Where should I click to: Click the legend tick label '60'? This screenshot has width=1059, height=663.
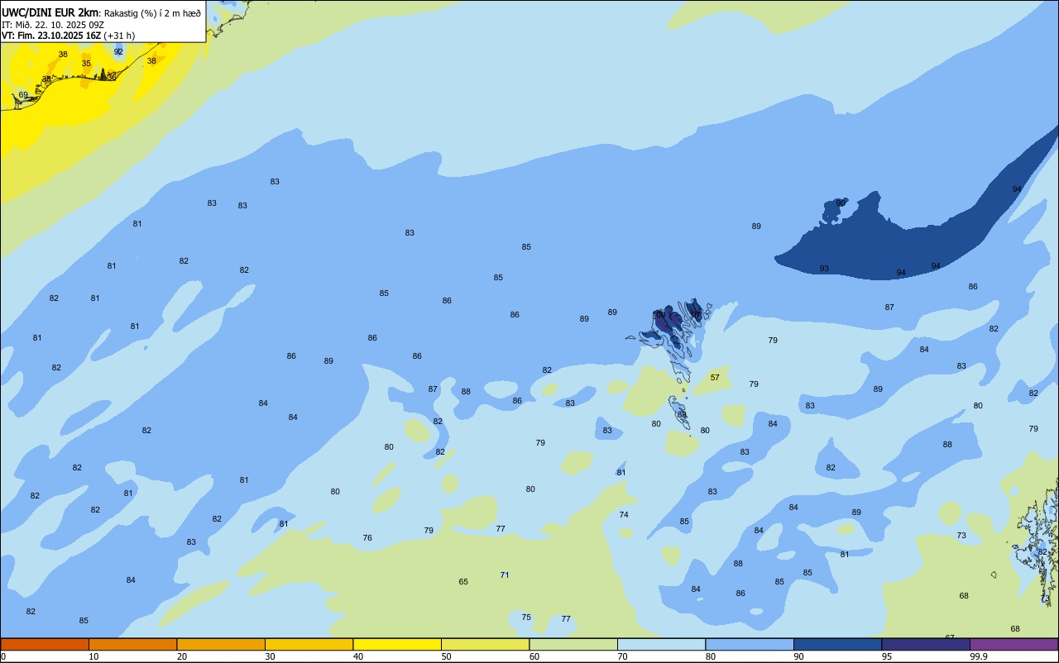coord(534,656)
